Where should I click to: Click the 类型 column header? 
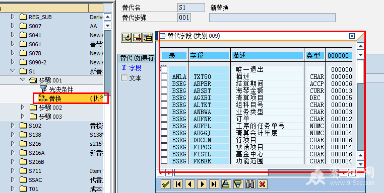(x=314, y=55)
